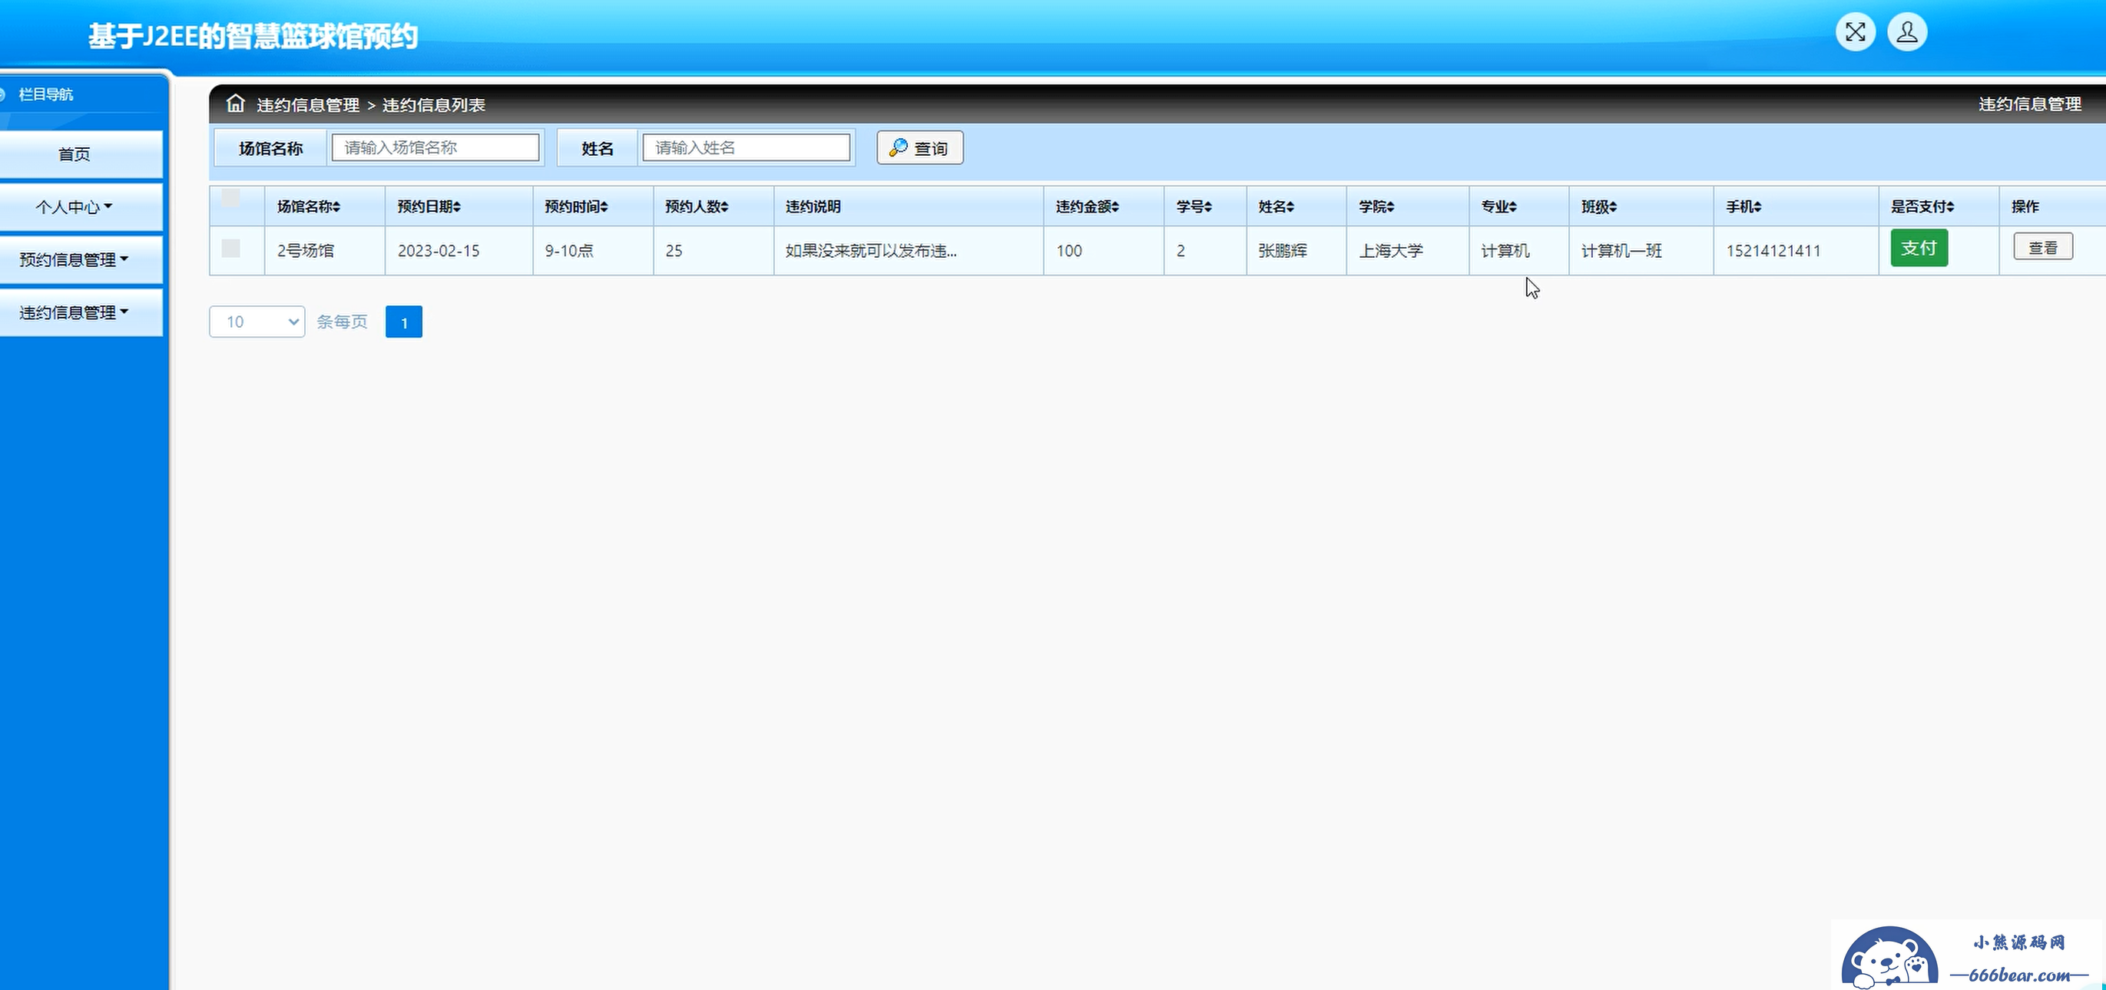
Task: Open the user profile icon in header
Action: (1906, 33)
